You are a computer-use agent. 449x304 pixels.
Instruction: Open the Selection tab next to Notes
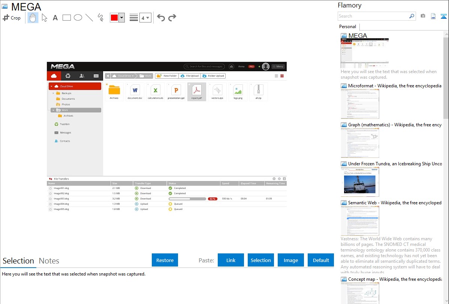18,261
